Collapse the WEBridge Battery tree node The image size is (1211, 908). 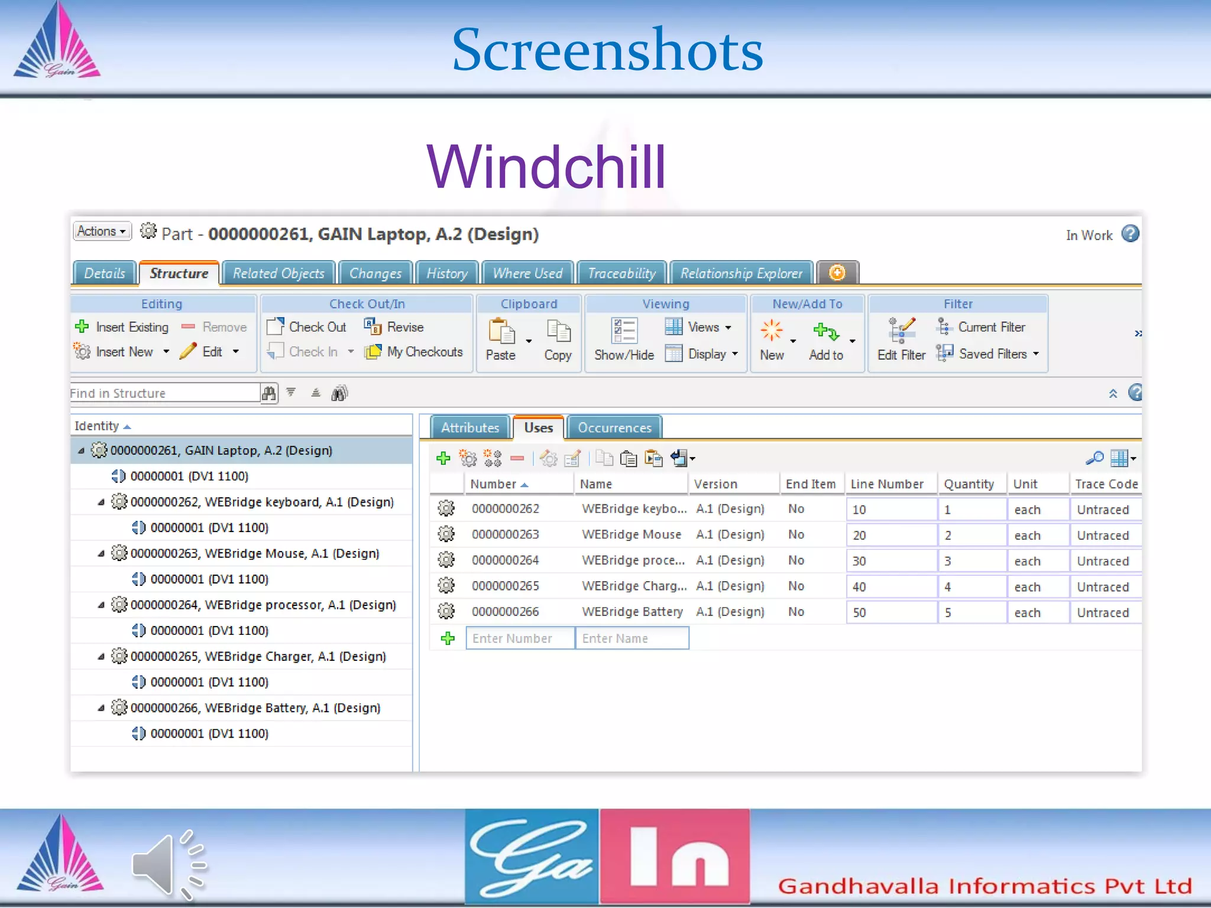101,708
